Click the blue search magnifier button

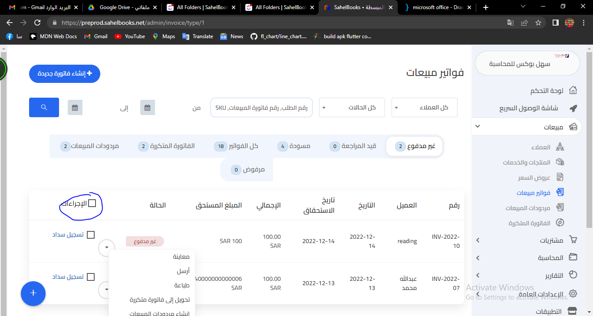44,107
